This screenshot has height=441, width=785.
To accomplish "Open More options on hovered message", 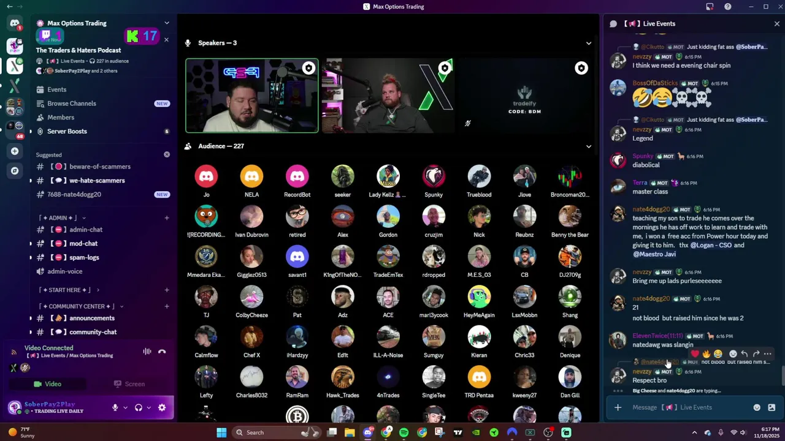I will coord(768,354).
